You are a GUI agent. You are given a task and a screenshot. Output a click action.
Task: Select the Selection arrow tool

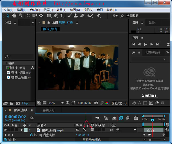tap(8, 16)
